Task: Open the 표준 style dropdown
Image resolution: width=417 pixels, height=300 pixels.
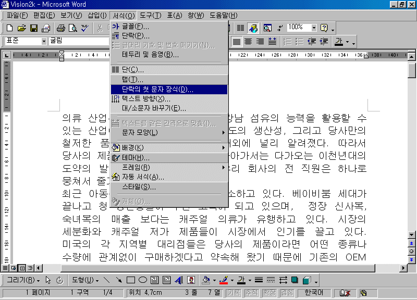Action: [44, 41]
